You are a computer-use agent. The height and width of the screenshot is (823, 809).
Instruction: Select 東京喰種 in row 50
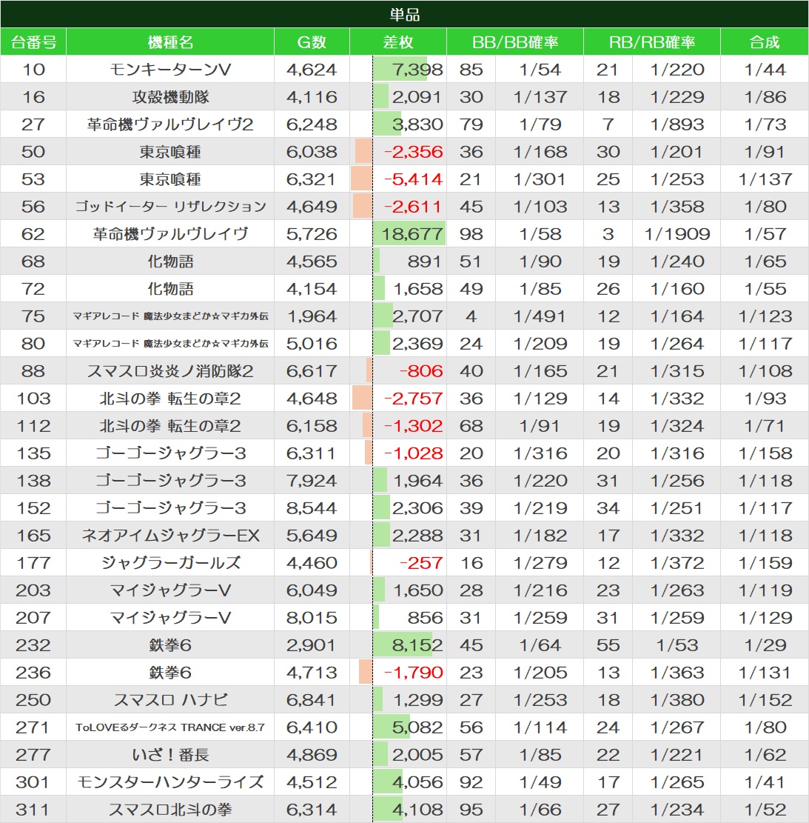170,152
